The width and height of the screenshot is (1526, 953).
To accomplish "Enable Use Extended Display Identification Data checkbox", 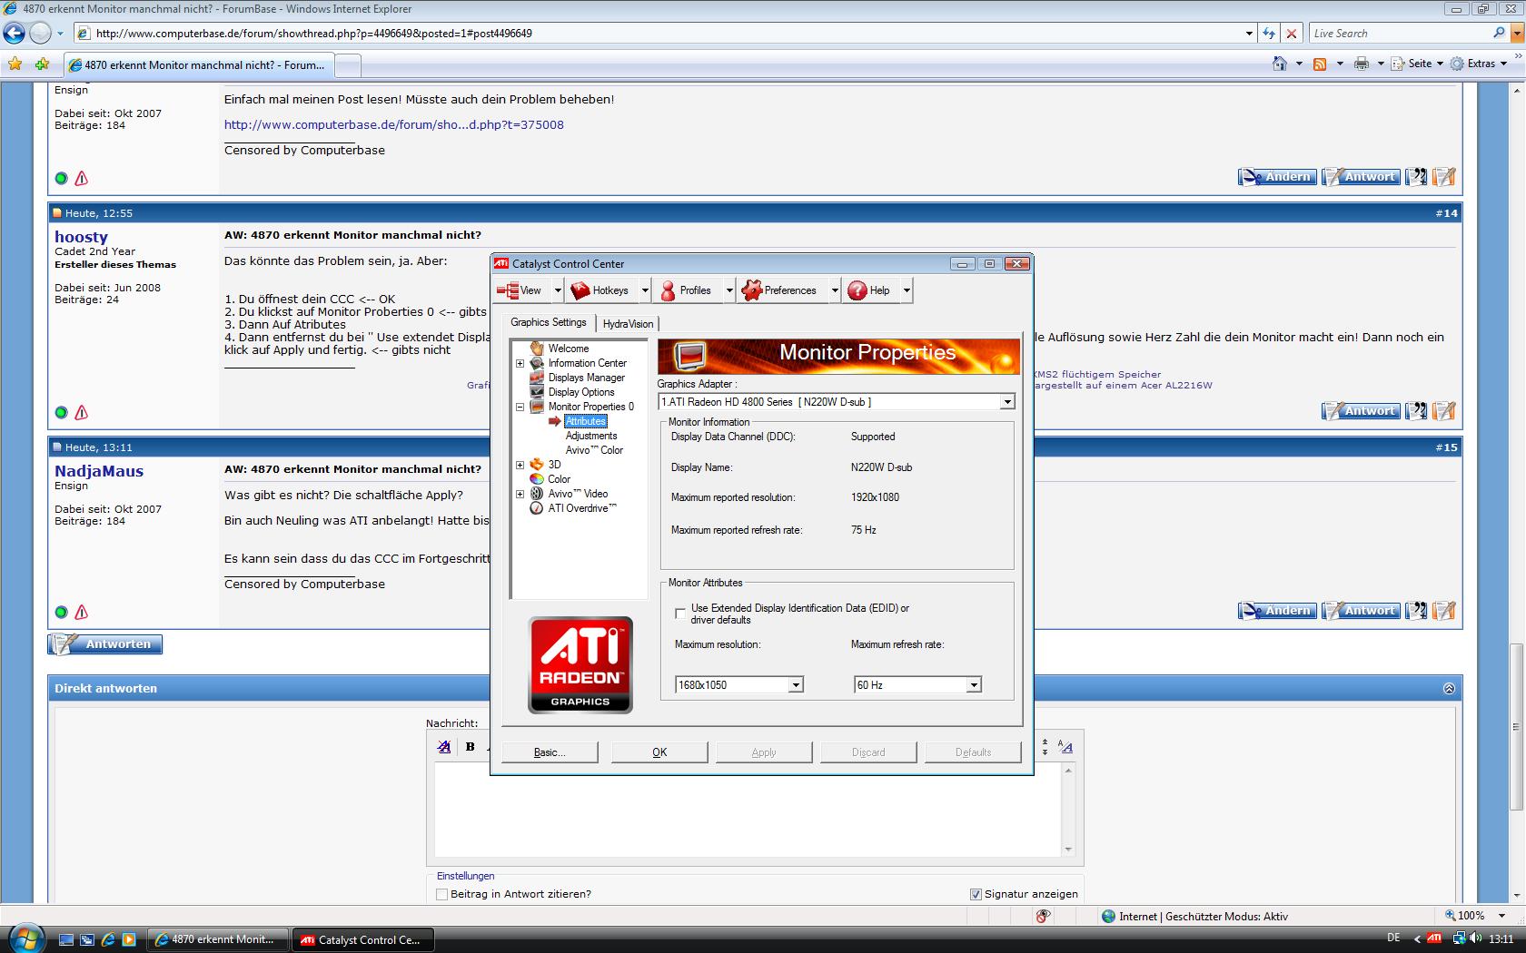I will click(680, 614).
